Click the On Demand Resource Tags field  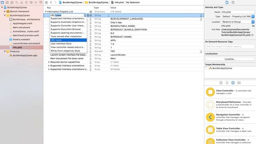click(x=230, y=46)
